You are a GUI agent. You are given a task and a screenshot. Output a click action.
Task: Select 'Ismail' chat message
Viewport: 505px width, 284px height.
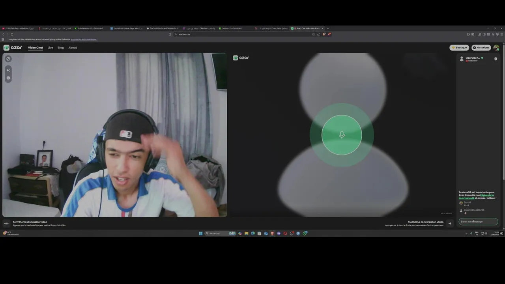click(x=467, y=203)
